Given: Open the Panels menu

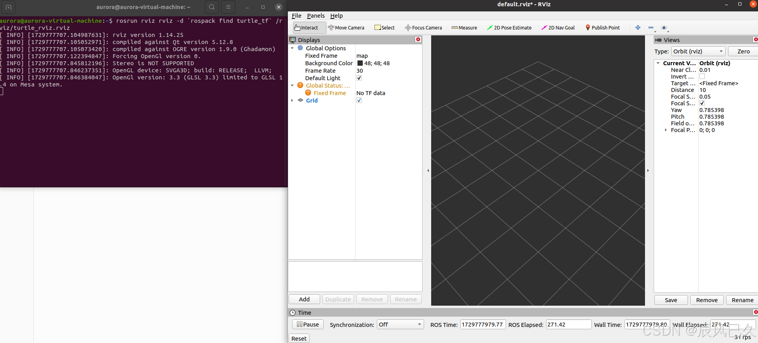Looking at the screenshot, I should coord(316,16).
